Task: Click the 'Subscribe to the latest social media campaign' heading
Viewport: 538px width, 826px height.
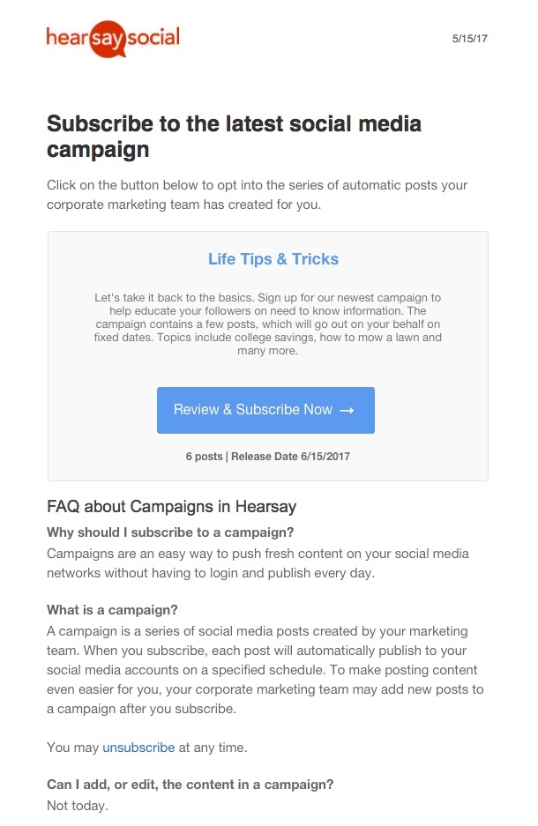Action: pos(234,137)
